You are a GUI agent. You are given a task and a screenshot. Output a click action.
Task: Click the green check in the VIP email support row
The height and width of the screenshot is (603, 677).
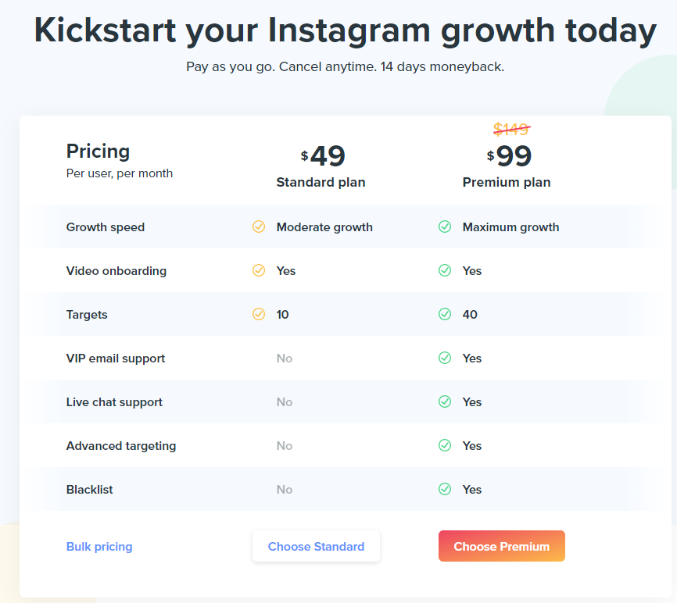pos(445,358)
